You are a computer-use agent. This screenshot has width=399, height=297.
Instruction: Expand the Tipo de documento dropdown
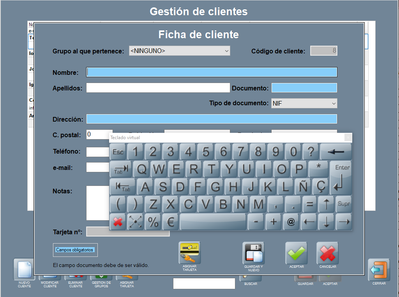tap(304, 103)
